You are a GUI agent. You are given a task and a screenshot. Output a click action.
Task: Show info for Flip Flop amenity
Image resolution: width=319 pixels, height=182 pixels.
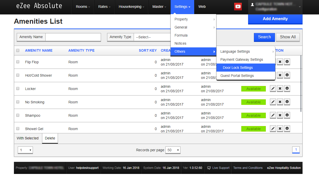[x=287, y=62]
